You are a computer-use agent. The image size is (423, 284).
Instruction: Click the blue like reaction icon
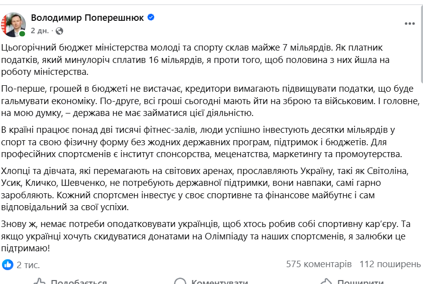7,264
